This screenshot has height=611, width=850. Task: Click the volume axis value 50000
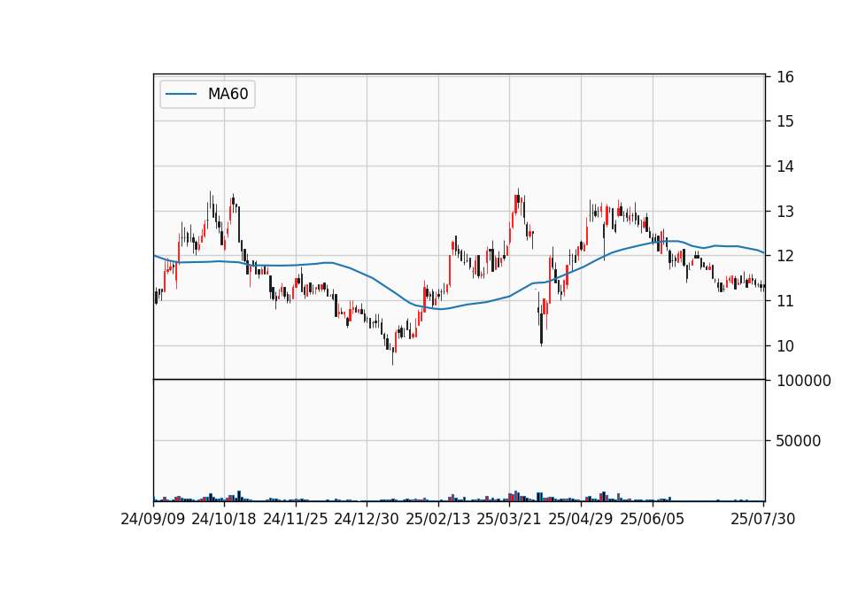coord(799,441)
